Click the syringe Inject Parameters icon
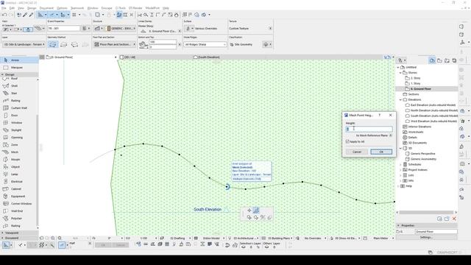471x265 pixels. tap(31, 15)
